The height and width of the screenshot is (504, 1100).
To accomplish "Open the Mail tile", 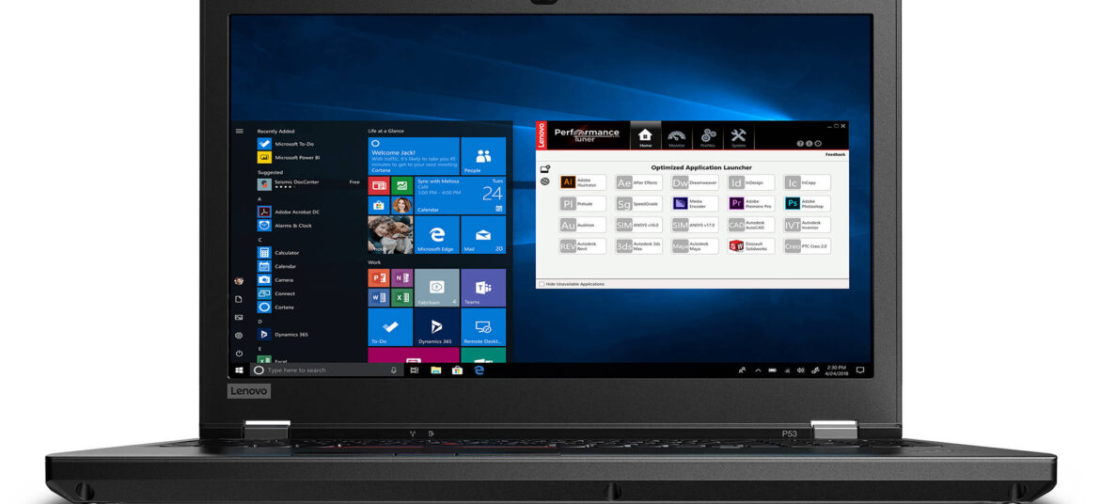I will tap(483, 235).
